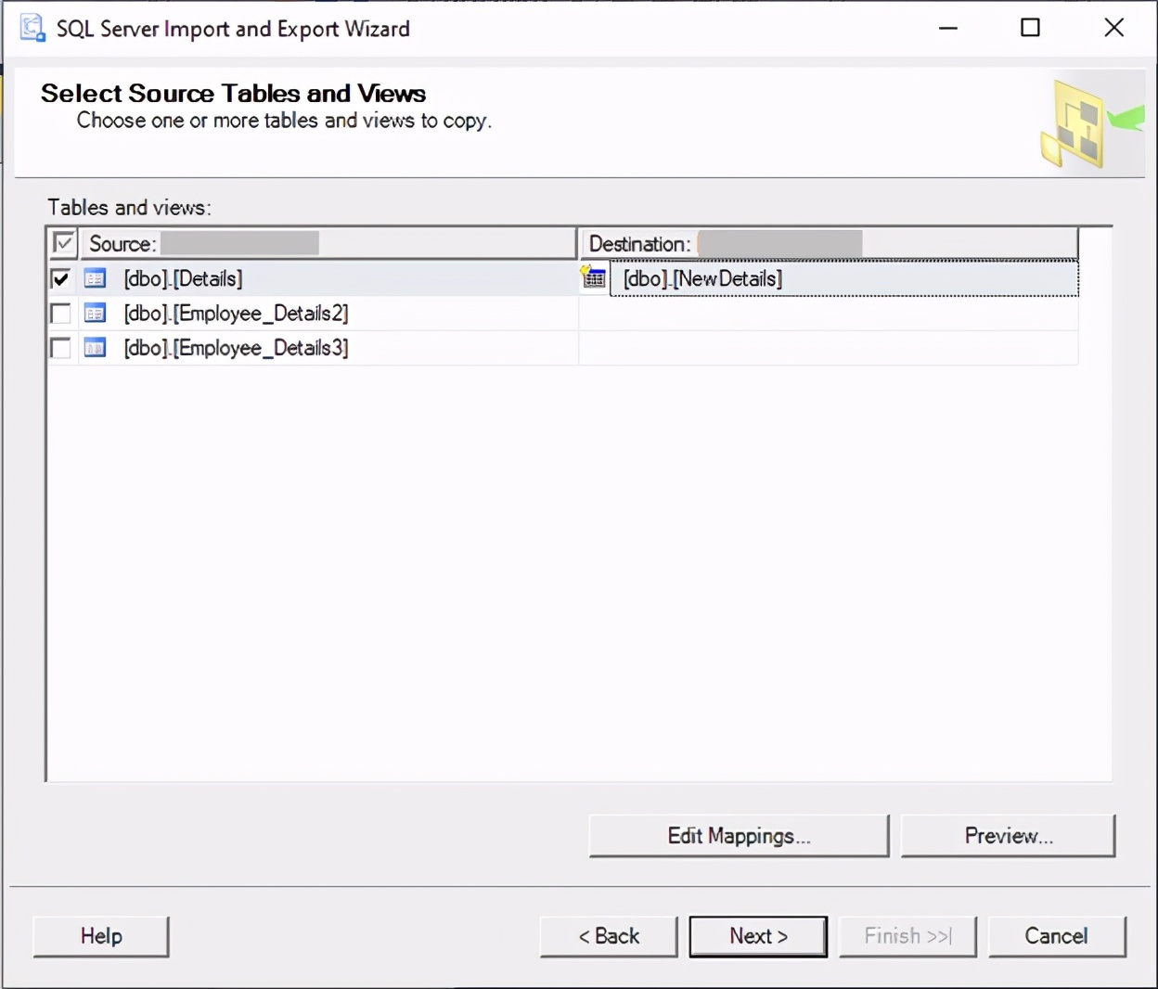Click the table icon beside [dbo].[Details]
Image resolution: width=1158 pixels, height=989 pixels.
(95, 278)
